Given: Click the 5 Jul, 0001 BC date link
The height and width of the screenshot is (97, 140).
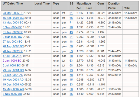Looking at the screenshot, I should pyautogui.click(x=12, y=66).
